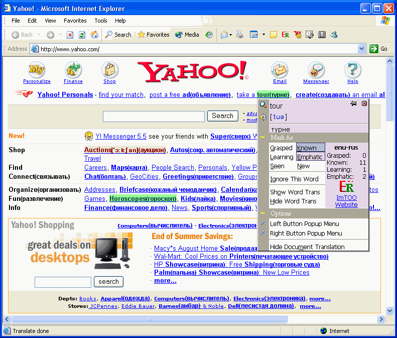The image size is (397, 338).
Task: Click the ER translator toolbar icon
Action: click(286, 35)
